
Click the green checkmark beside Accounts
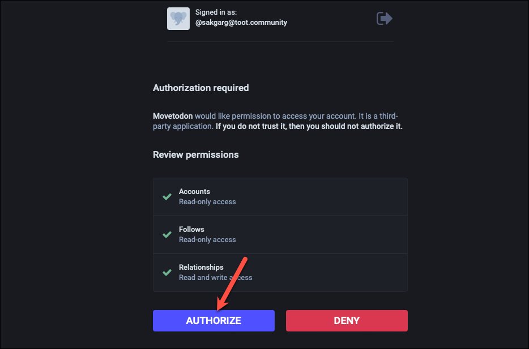click(167, 197)
